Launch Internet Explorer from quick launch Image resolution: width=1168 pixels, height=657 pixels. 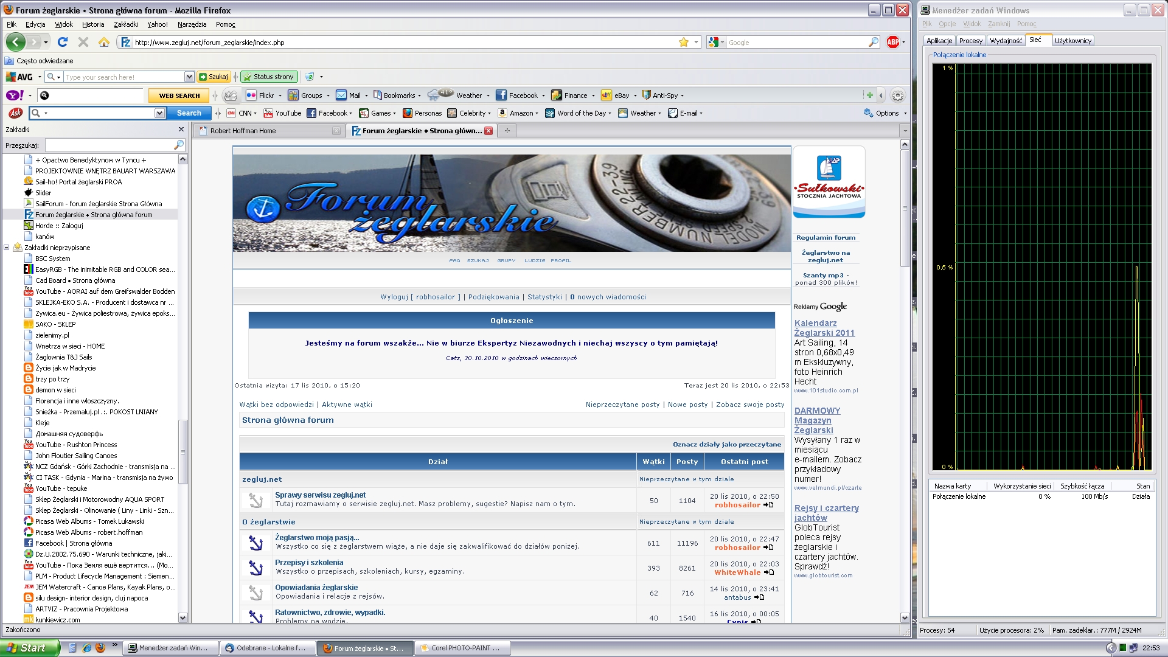pyautogui.click(x=86, y=648)
